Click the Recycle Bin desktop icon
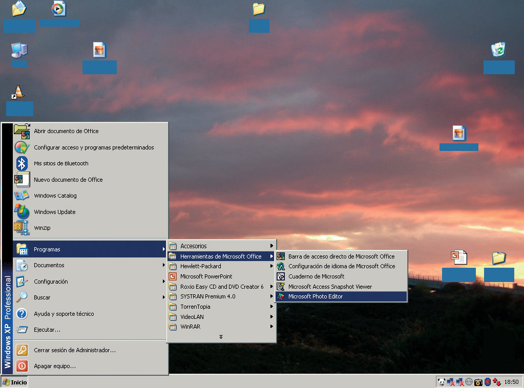This screenshot has width=524, height=388. point(498,50)
